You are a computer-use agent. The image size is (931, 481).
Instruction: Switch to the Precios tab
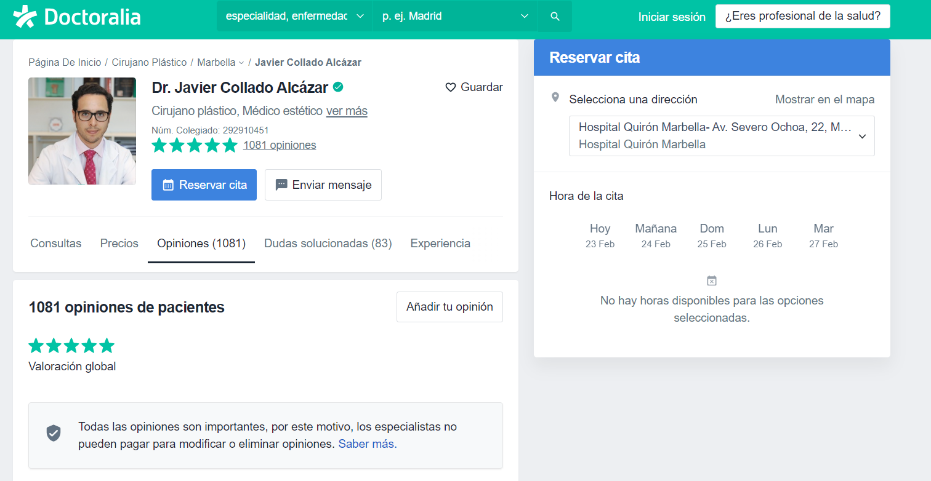(x=119, y=244)
